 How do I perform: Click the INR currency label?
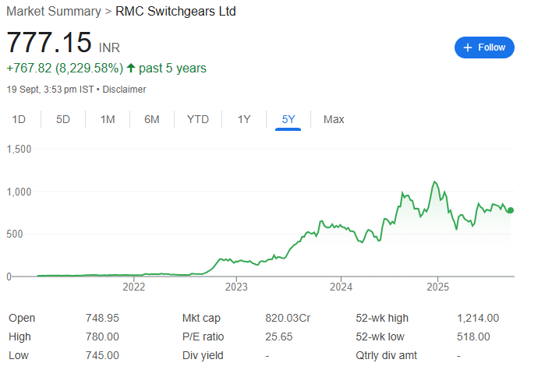109,48
